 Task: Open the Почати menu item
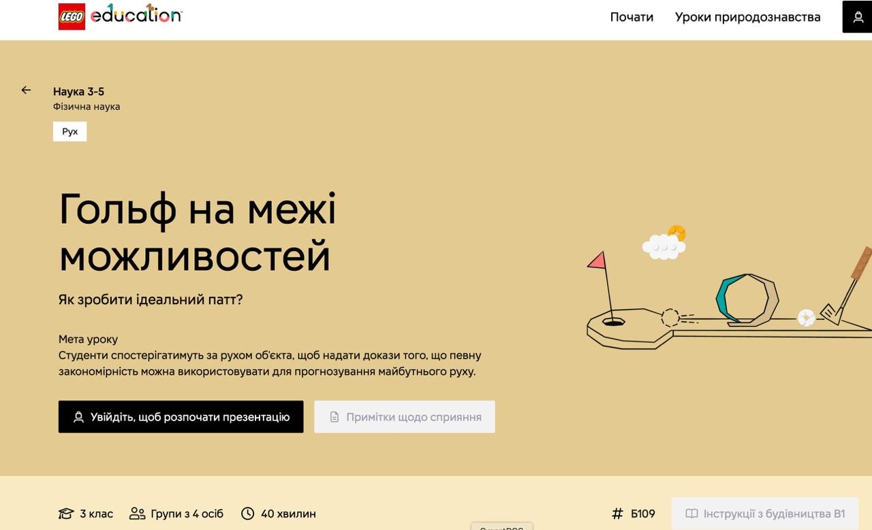[632, 17]
